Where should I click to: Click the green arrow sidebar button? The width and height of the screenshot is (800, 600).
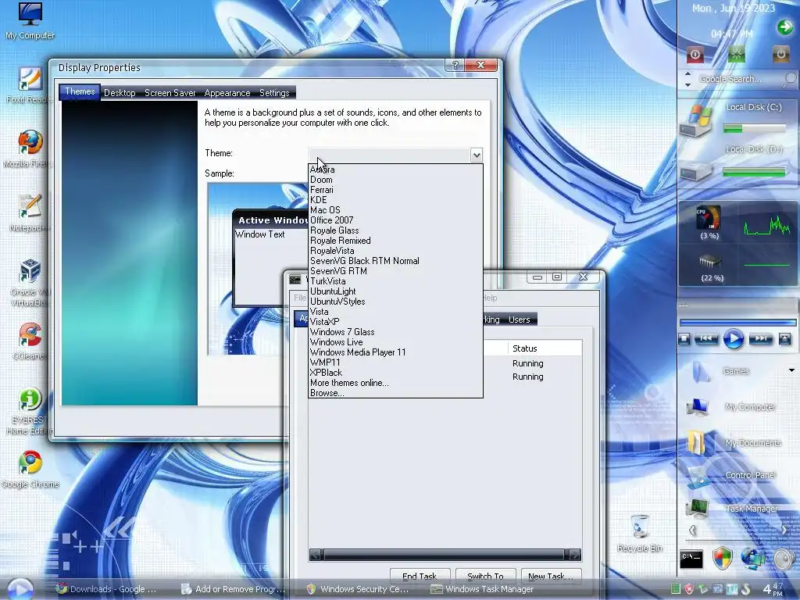pyautogui.click(x=784, y=27)
